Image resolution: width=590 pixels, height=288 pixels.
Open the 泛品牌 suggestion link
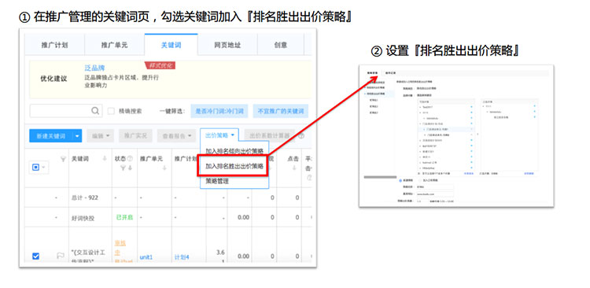[95, 68]
